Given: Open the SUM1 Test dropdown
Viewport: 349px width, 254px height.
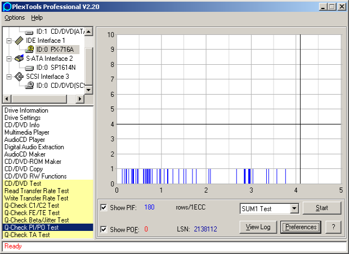Looking at the screenshot, I should coord(294,208).
